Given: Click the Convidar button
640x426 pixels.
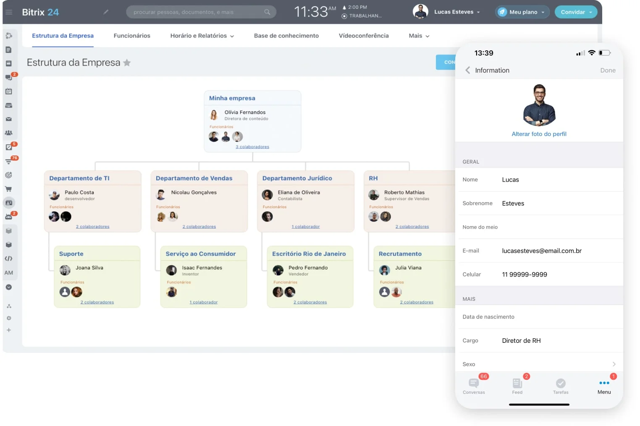Looking at the screenshot, I should pos(575,12).
